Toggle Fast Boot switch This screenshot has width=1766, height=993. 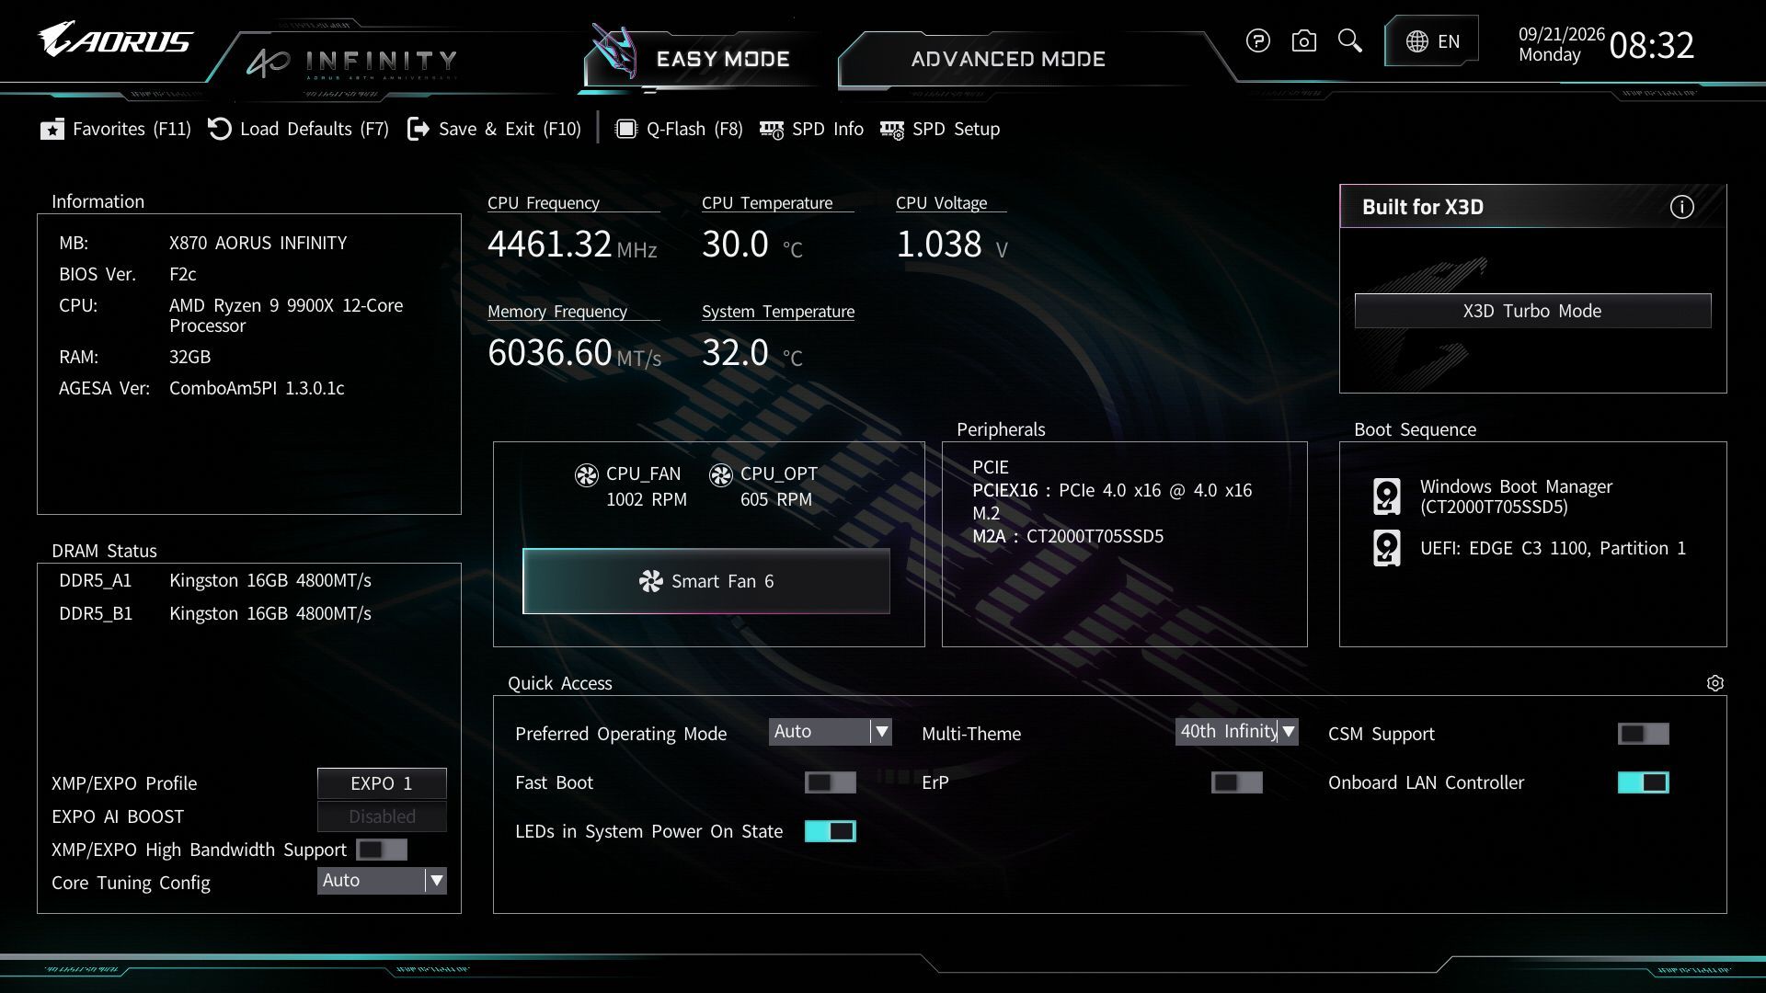(x=831, y=782)
